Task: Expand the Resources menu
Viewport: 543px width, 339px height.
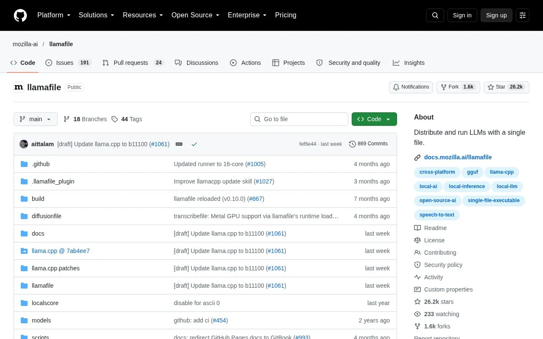Action: pos(143,15)
